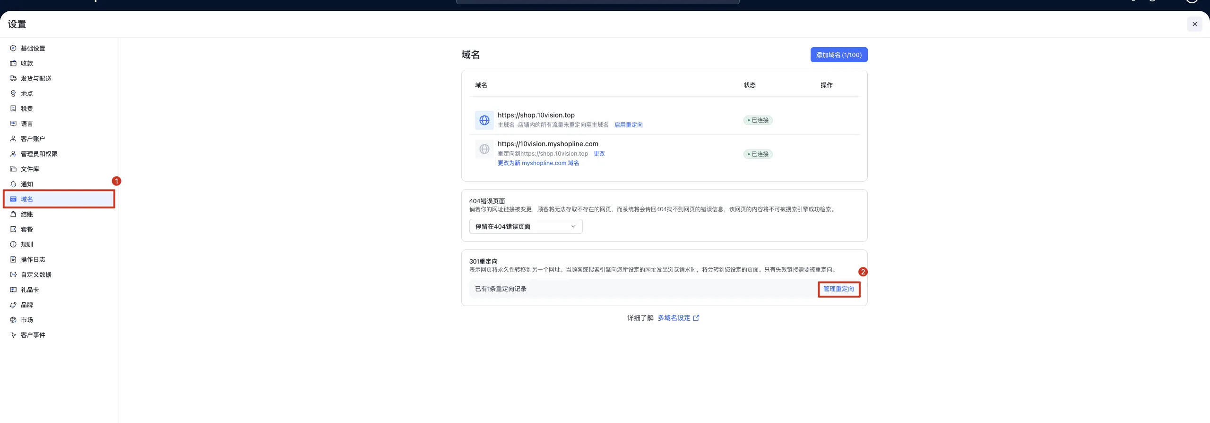Click the 市场 globe icon in sidebar

click(x=13, y=320)
